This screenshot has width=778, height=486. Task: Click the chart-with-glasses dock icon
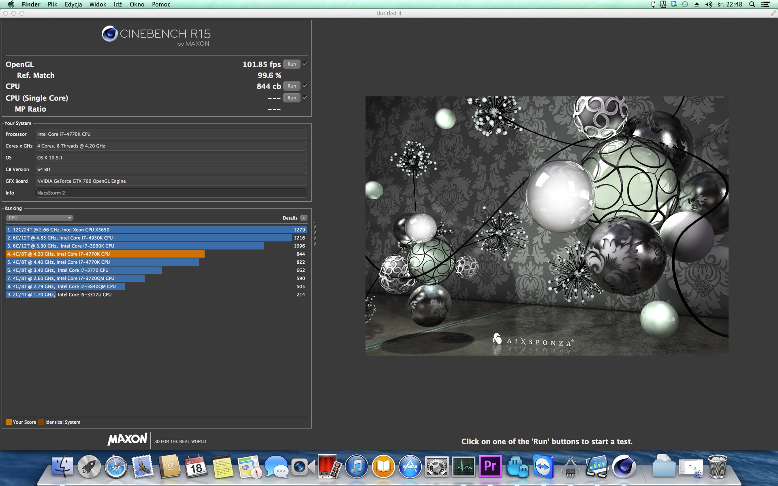pos(597,467)
